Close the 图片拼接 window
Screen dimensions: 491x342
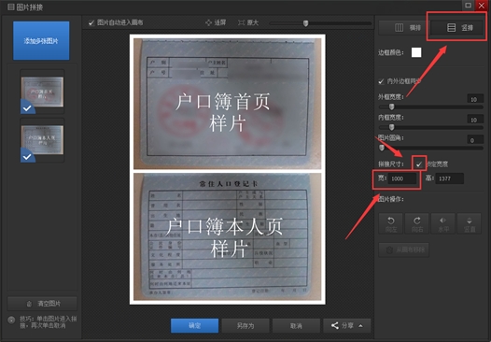(x=482, y=5)
